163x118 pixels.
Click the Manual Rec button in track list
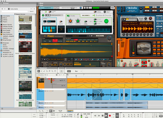click(40, 75)
